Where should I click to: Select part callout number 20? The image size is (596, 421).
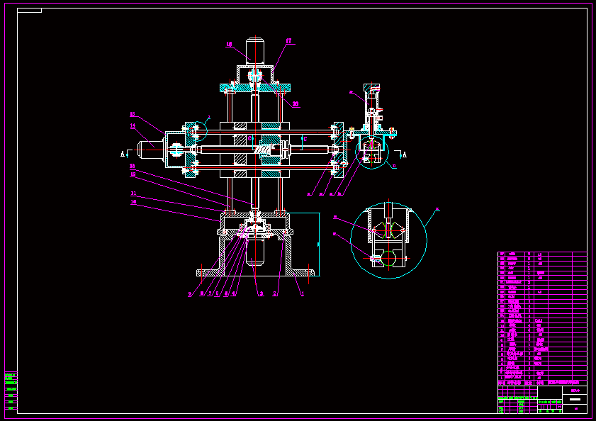tap(296, 104)
